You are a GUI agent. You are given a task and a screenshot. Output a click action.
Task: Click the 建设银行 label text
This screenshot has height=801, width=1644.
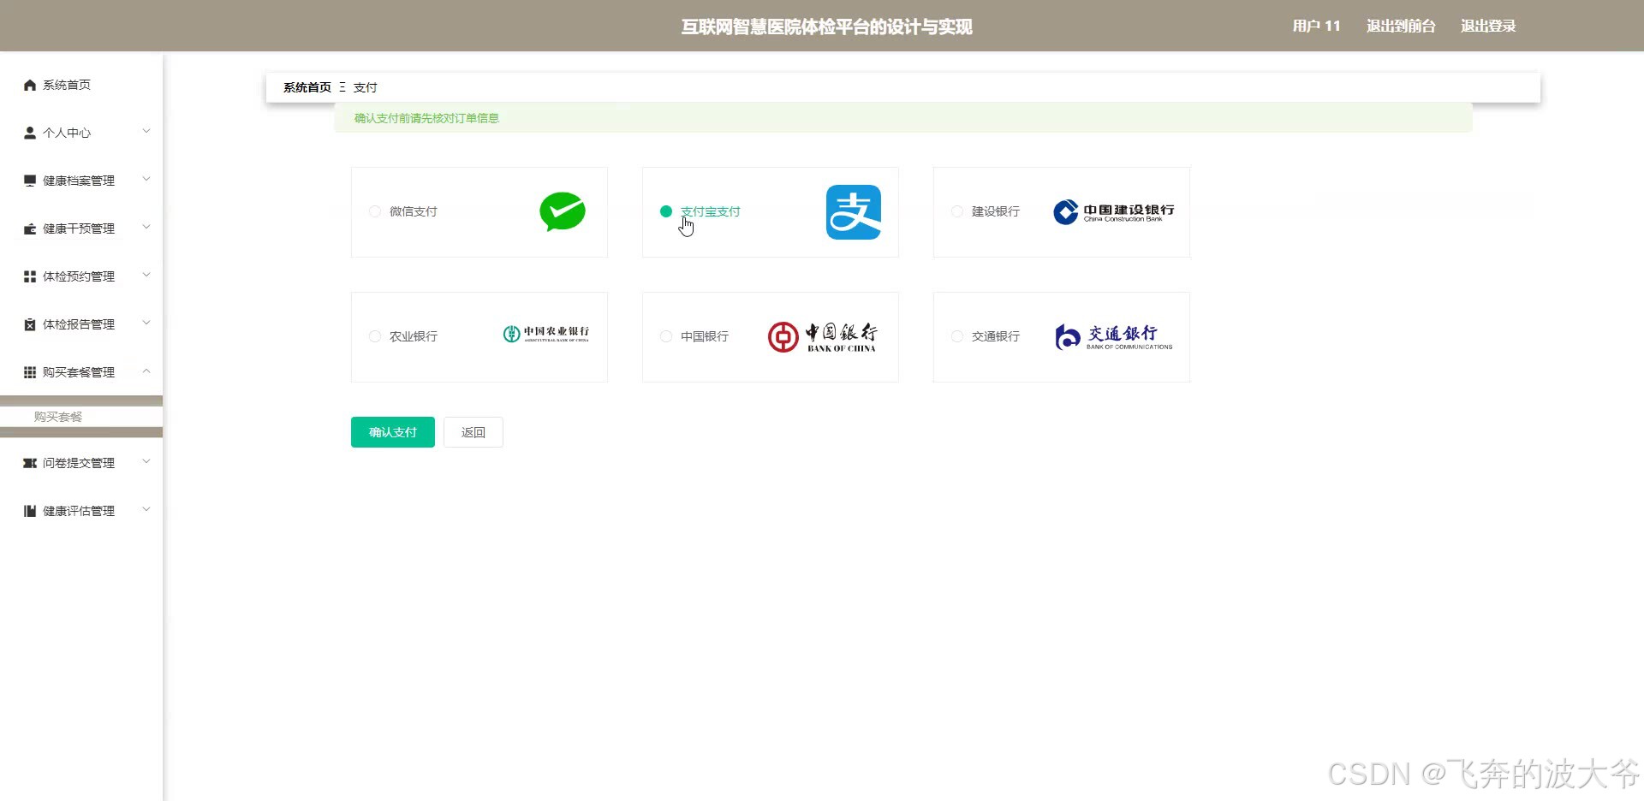(x=996, y=211)
